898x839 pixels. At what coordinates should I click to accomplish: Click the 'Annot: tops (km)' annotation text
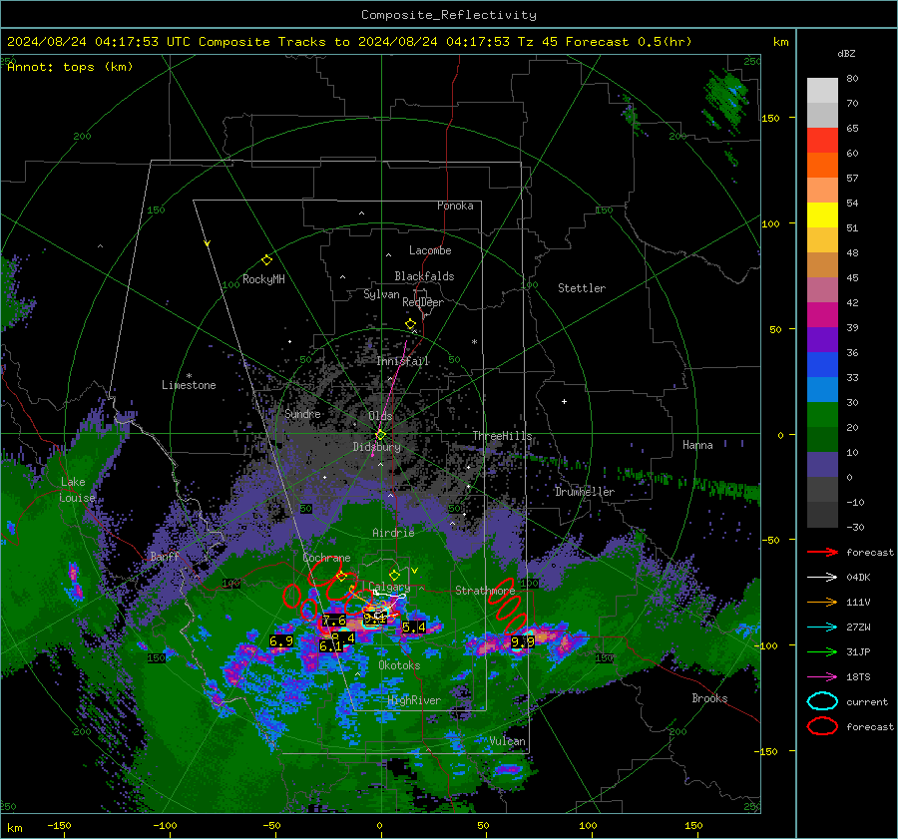pyautogui.click(x=70, y=67)
